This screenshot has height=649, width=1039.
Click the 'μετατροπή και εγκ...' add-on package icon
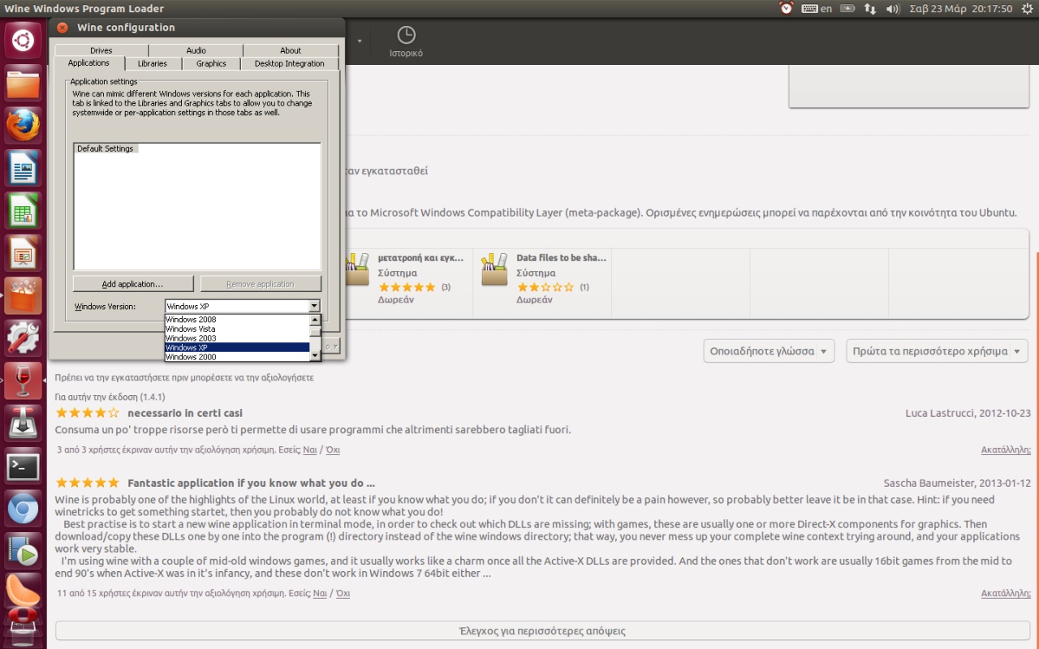pyautogui.click(x=357, y=269)
